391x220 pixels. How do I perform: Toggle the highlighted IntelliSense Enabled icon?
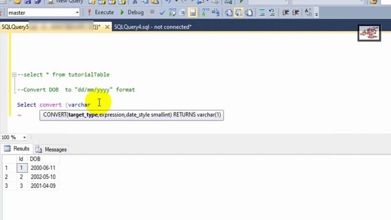tap(193, 12)
